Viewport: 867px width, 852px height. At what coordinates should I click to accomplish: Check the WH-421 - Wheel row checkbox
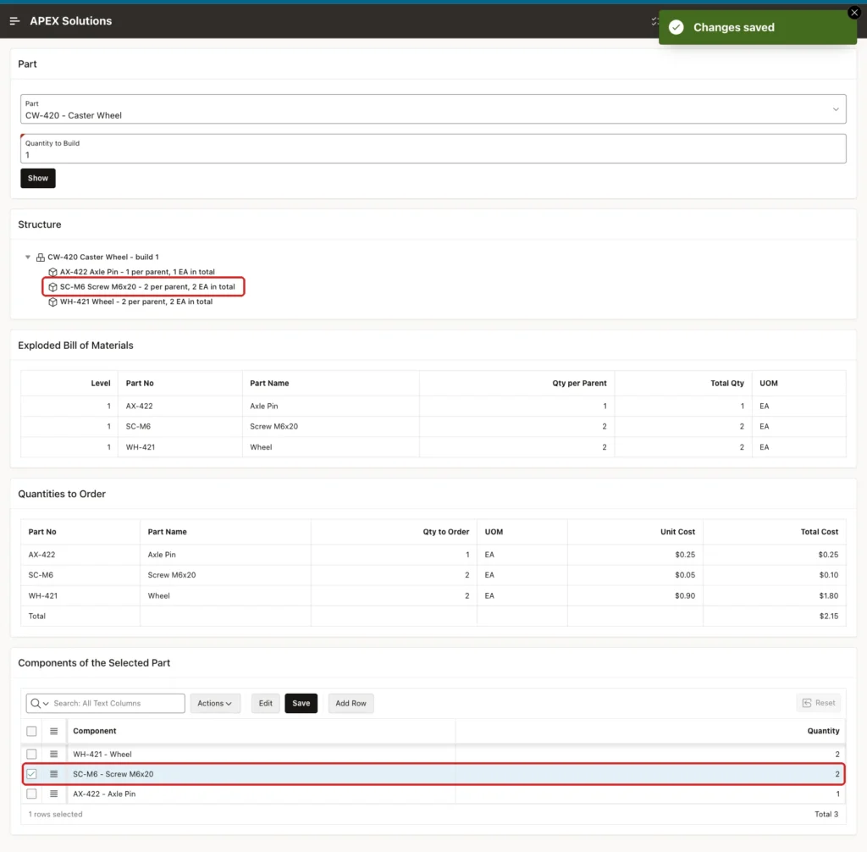click(31, 754)
